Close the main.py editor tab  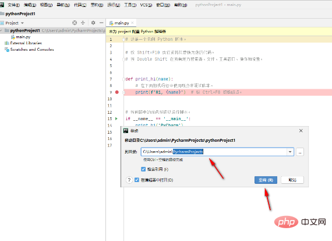click(x=132, y=23)
